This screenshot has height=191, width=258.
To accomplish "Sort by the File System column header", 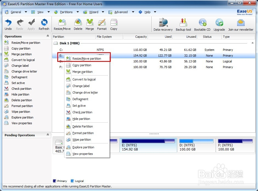I will coord(109,37).
